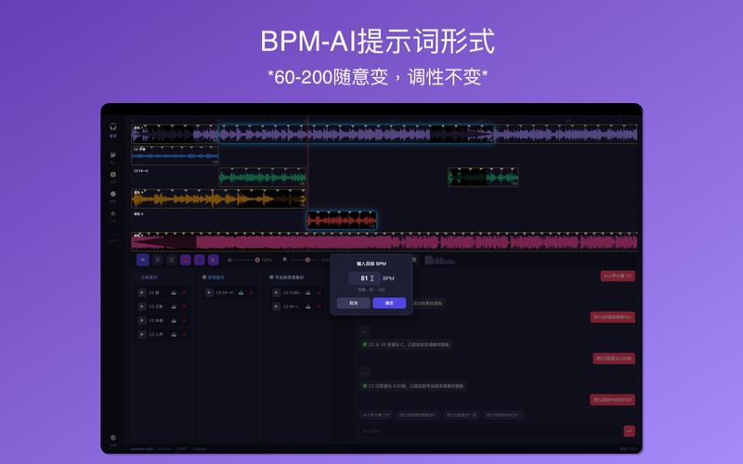Click the trash delete icon in toolbar
This screenshot has height=464, width=743.
click(172, 260)
